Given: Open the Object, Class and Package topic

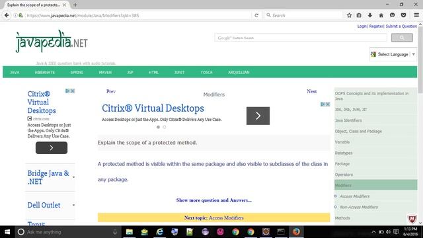Looking at the screenshot, I should coord(358,131).
